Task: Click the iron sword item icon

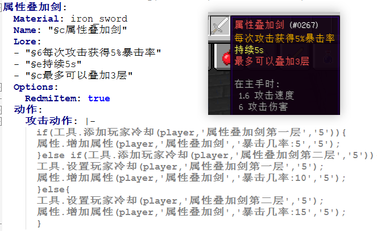Action: coord(219,26)
